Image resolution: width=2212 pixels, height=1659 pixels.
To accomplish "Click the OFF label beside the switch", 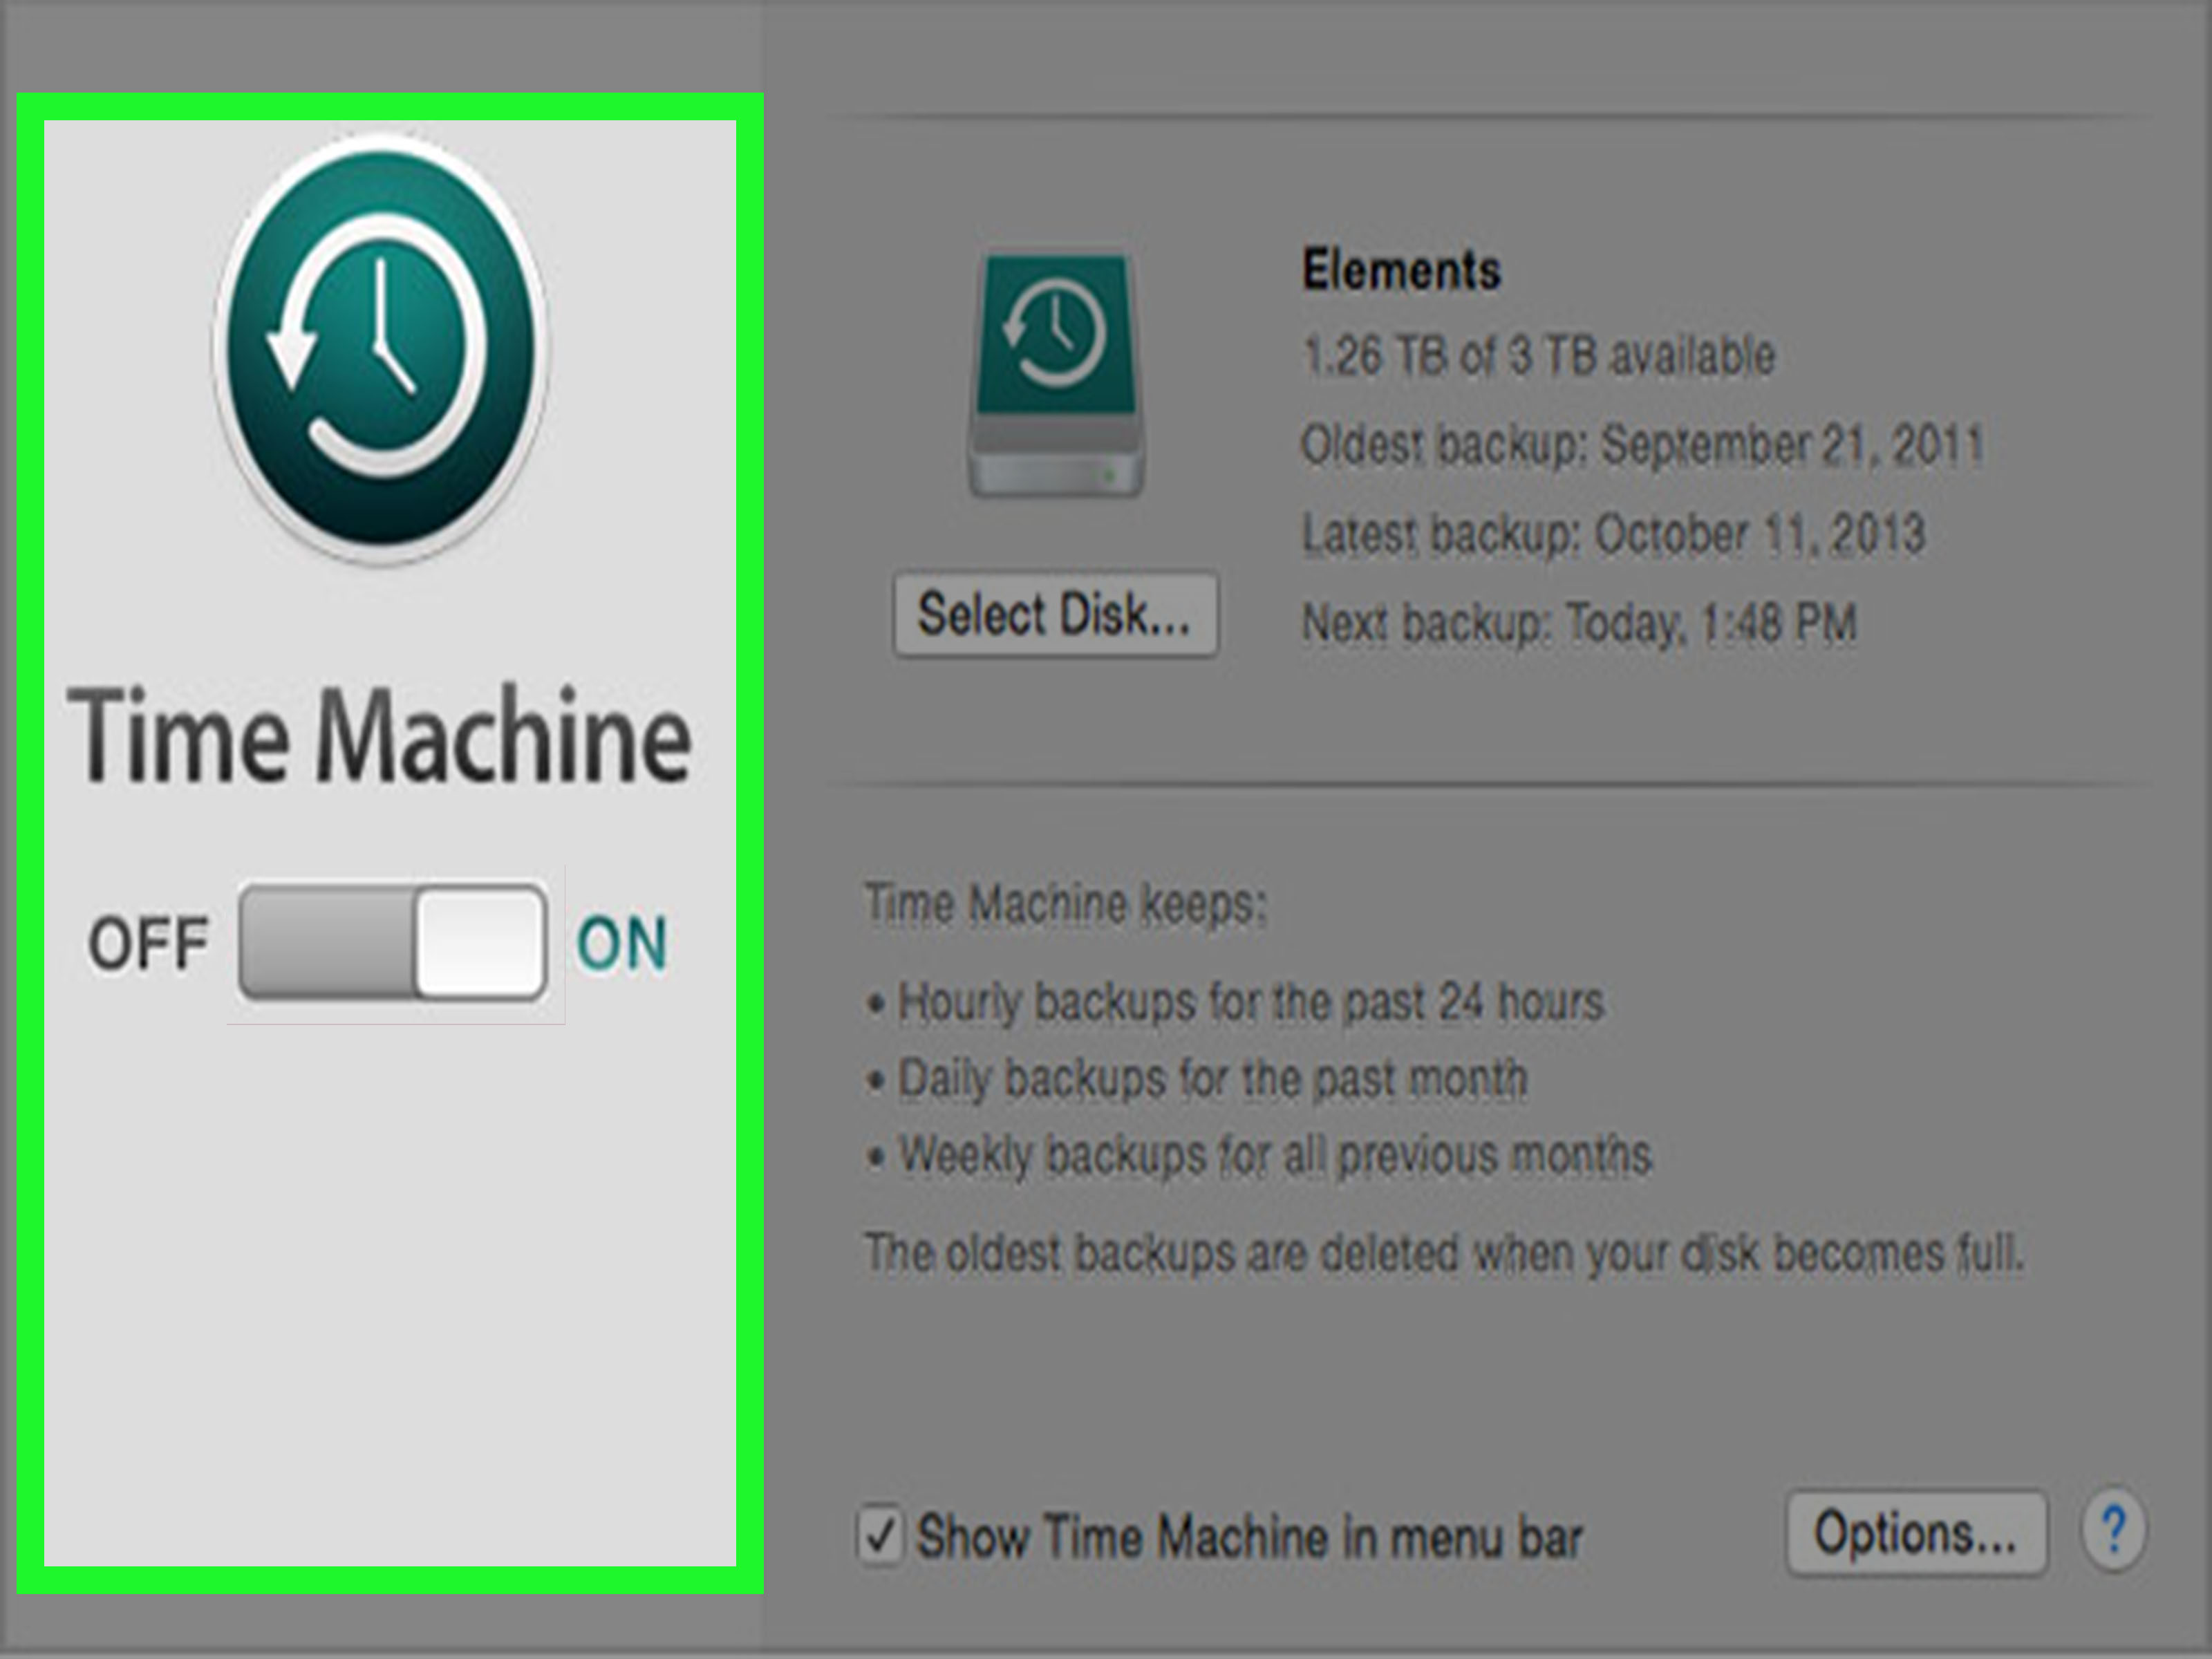I will tap(148, 943).
